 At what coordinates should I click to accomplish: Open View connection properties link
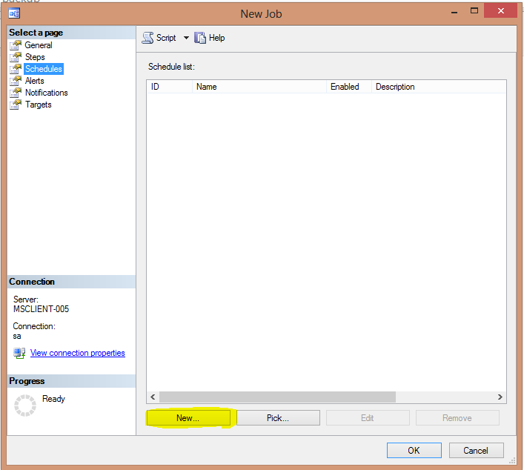[77, 353]
